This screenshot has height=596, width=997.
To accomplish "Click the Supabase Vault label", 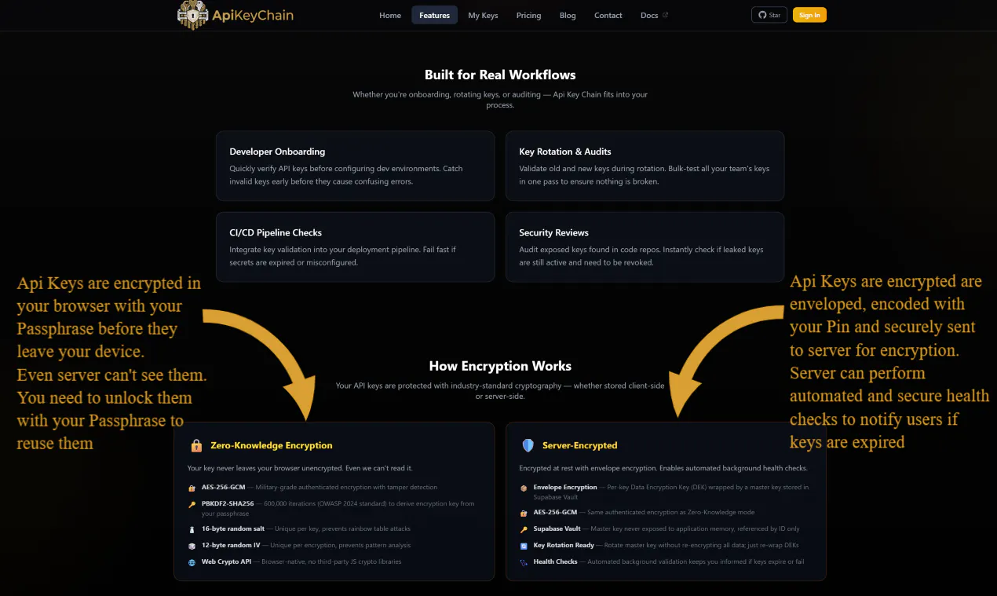I will pyautogui.click(x=557, y=528).
